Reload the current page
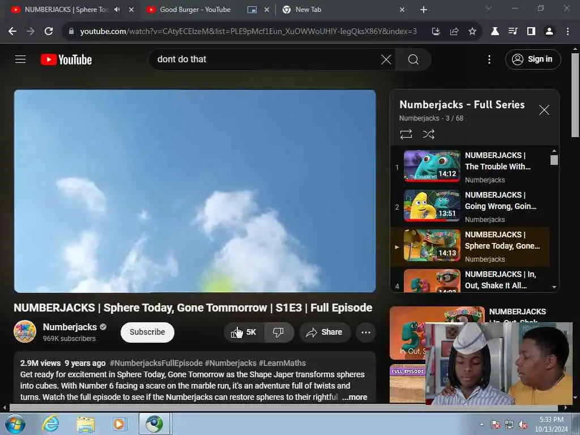The height and width of the screenshot is (435, 580). [x=49, y=32]
